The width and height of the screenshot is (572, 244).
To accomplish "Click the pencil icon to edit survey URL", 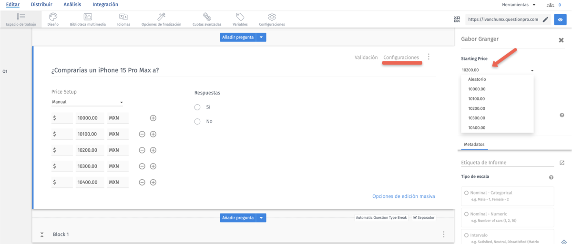I will click(x=545, y=20).
